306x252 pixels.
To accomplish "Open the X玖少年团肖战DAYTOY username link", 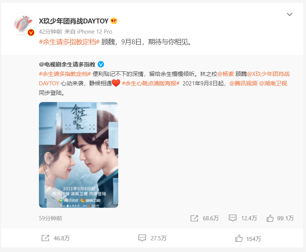I will (74, 21).
